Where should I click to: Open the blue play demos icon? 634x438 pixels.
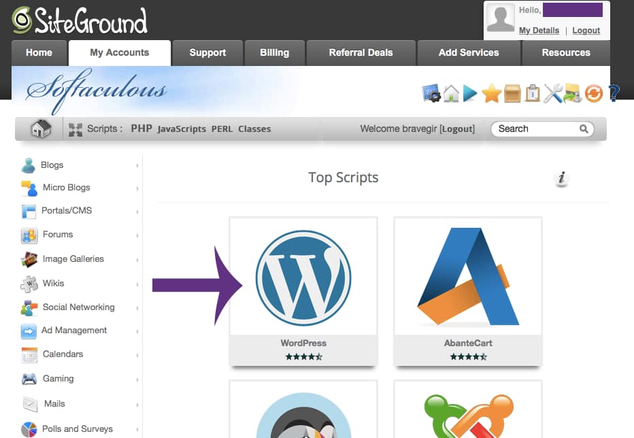tap(470, 93)
